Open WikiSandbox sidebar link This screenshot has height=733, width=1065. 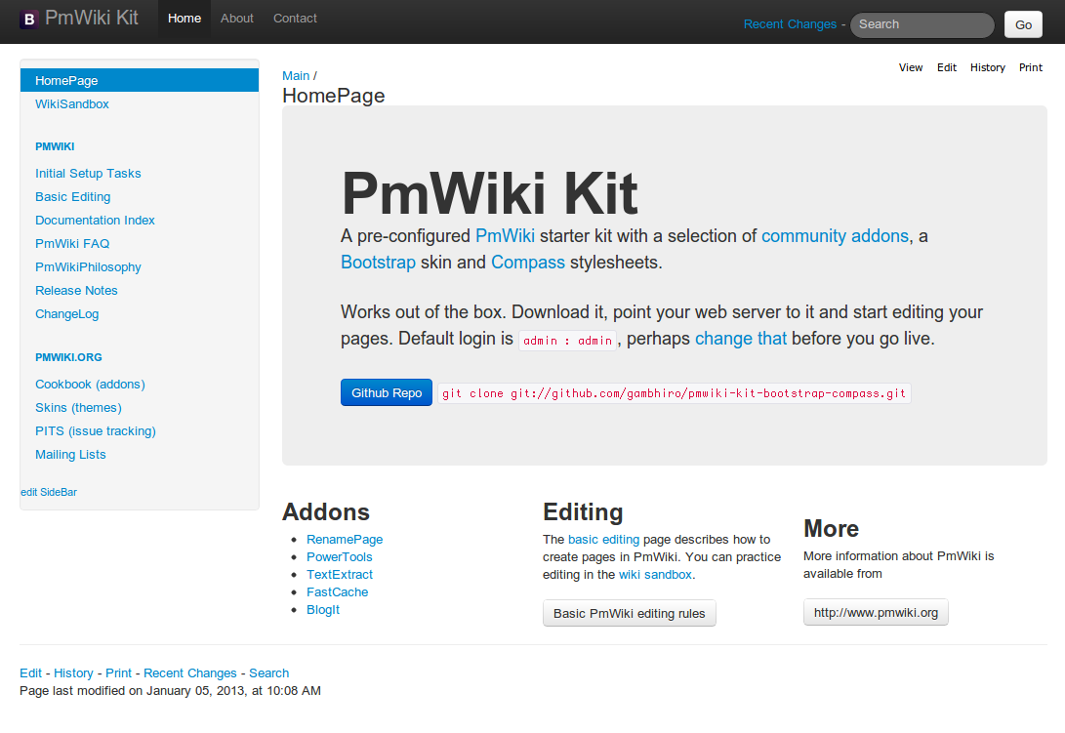72,103
